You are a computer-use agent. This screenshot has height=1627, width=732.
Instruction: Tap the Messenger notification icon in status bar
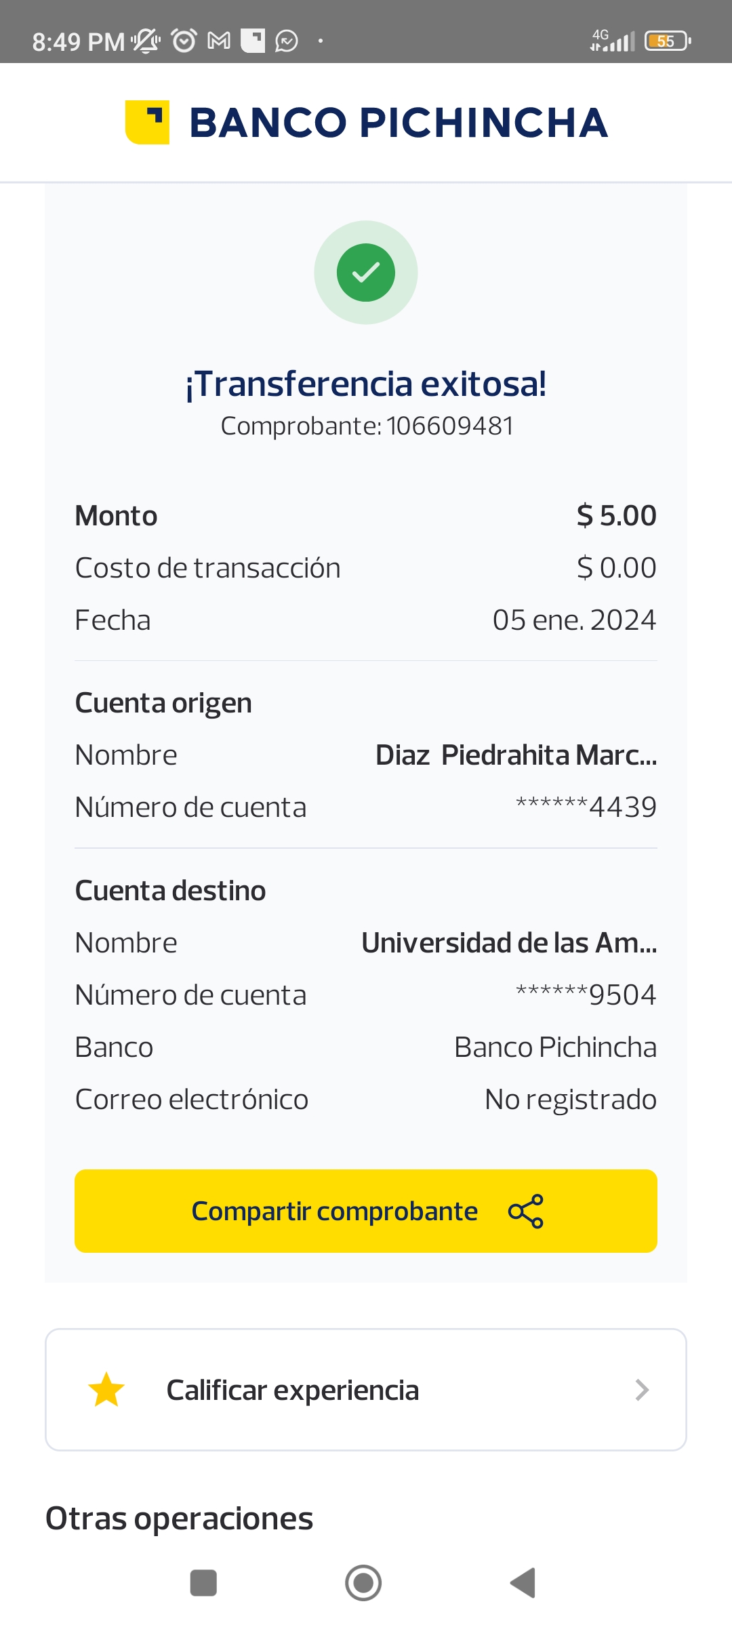(287, 41)
